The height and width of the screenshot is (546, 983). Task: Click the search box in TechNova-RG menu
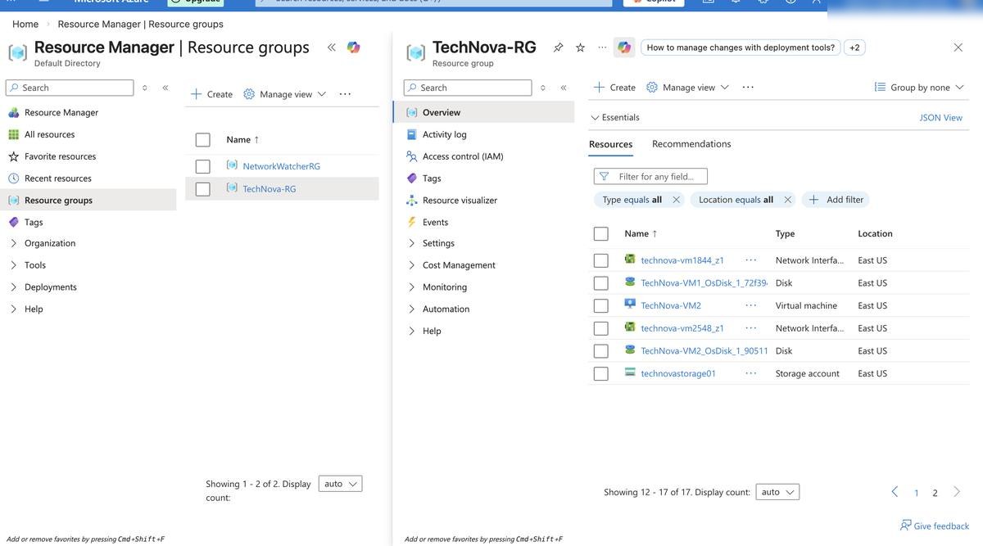coord(468,88)
